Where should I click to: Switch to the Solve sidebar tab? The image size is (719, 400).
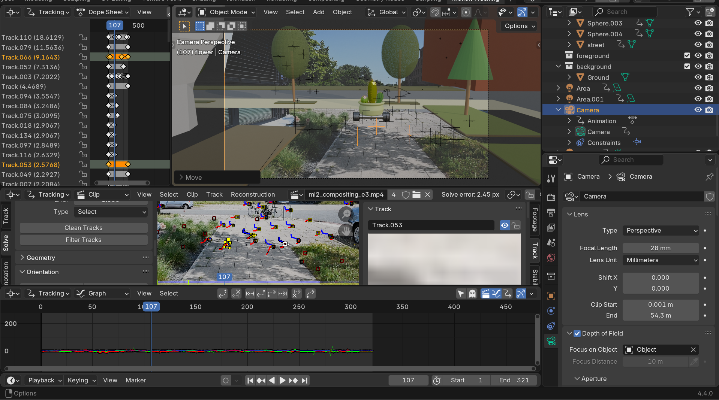click(6, 243)
